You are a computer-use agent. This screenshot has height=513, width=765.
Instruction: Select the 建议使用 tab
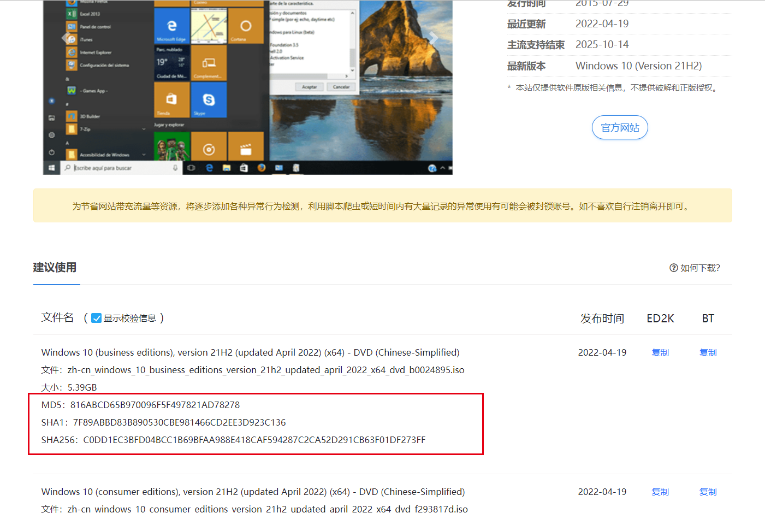coord(55,267)
